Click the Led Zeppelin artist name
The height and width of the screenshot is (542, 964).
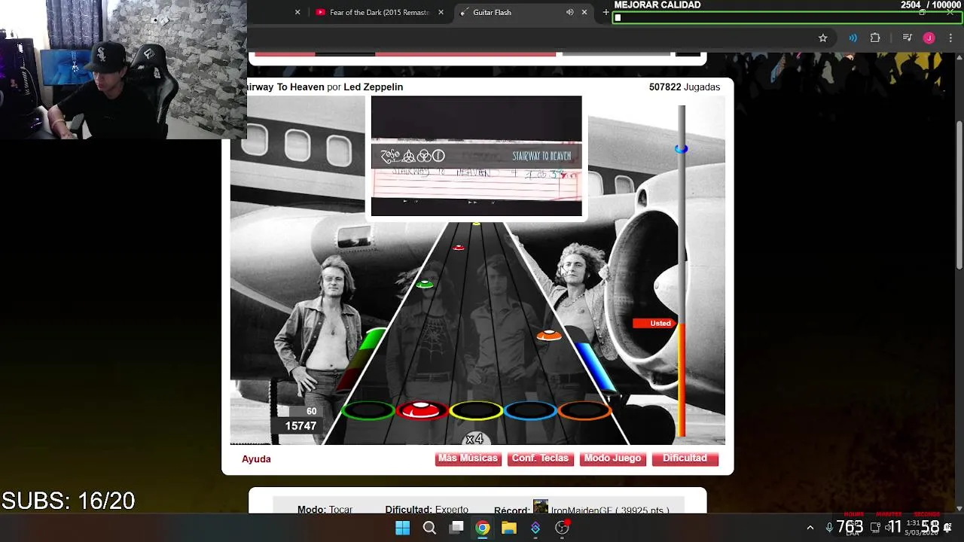point(373,87)
